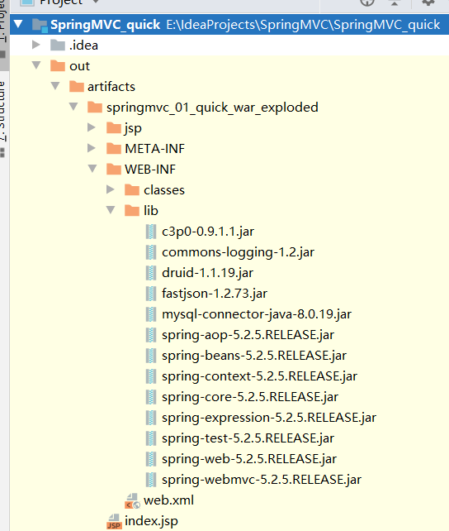449x531 pixels.
Task: Click the spring-expression jar archive icon
Action: tap(151, 418)
